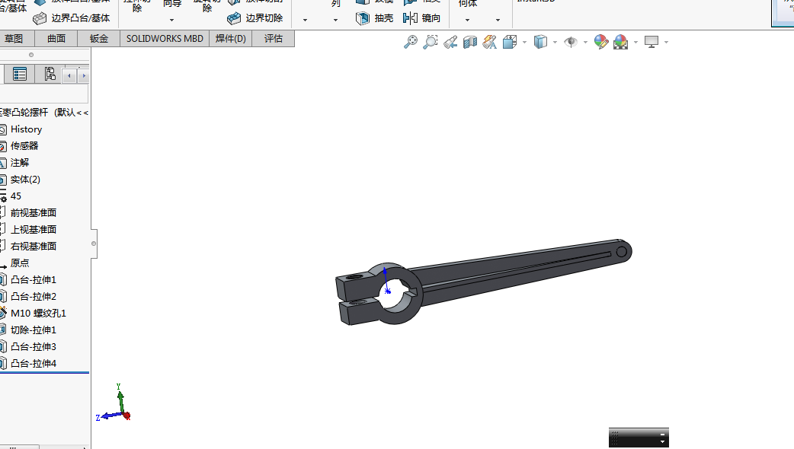Viewport: 794px width, 449px height.
Task: Open the Apply Scene dropdown arrow
Action: click(636, 43)
